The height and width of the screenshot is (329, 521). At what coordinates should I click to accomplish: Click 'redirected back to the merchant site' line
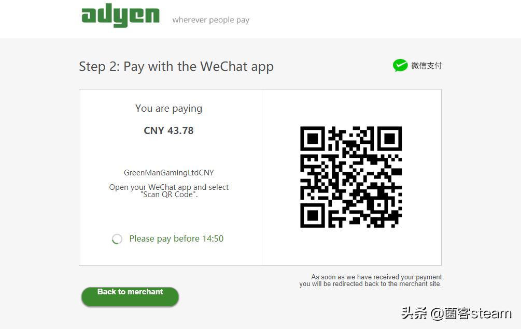[371, 284]
